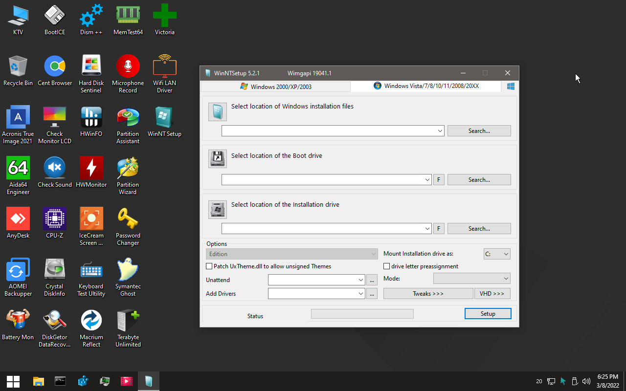Screen dimensions: 626x391
Task: Select Terabyte Unlimited desktop icon
Action: (128, 328)
